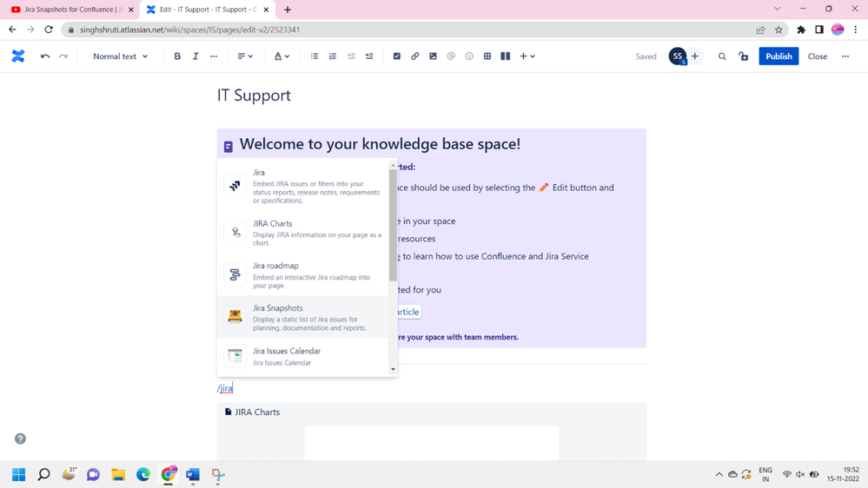Open a new browser tab
The image size is (868, 488).
coord(288,10)
